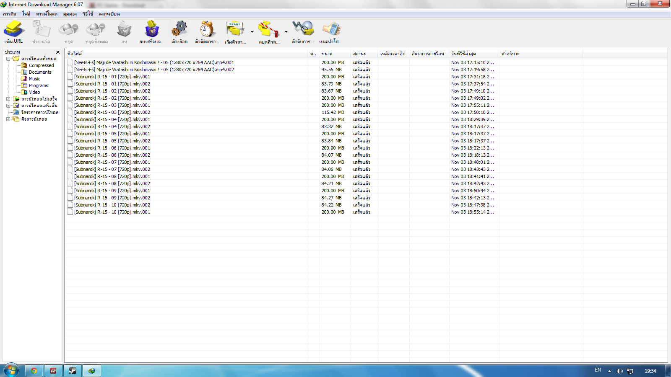The image size is (671, 377).
Task: Sort by the ขนาด column header
Action: click(335, 54)
